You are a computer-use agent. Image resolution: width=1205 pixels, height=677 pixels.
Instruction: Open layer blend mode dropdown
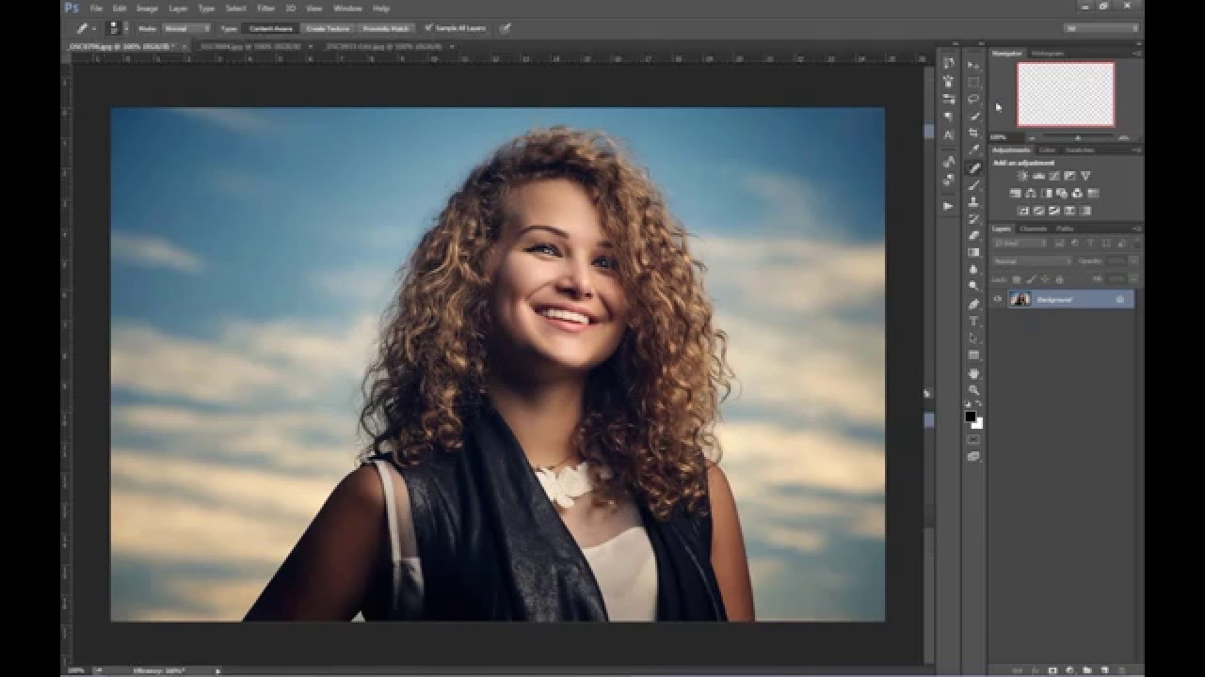pyautogui.click(x=1033, y=260)
